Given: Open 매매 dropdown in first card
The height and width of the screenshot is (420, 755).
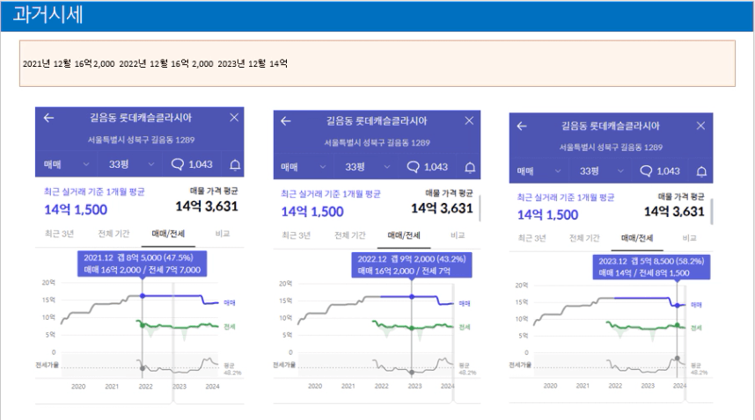Looking at the screenshot, I should (x=67, y=164).
